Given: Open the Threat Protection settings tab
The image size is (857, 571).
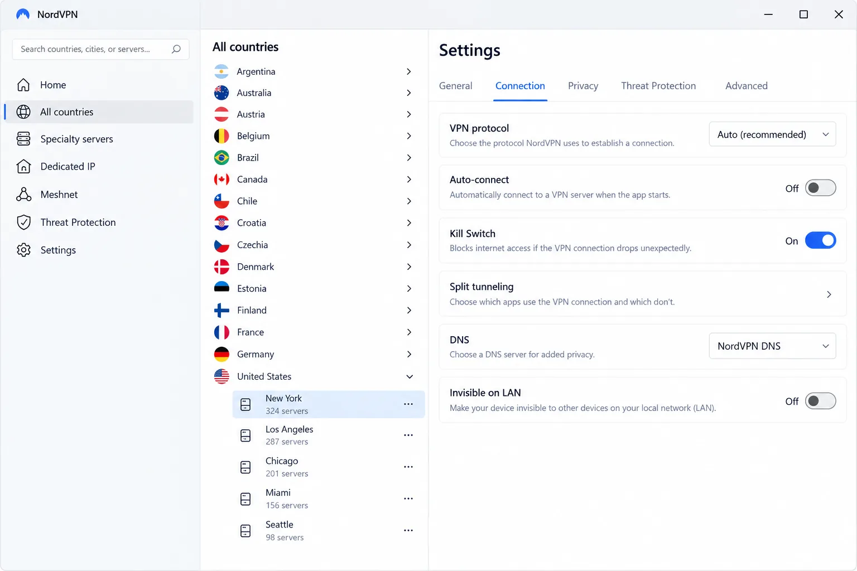Looking at the screenshot, I should [x=658, y=86].
